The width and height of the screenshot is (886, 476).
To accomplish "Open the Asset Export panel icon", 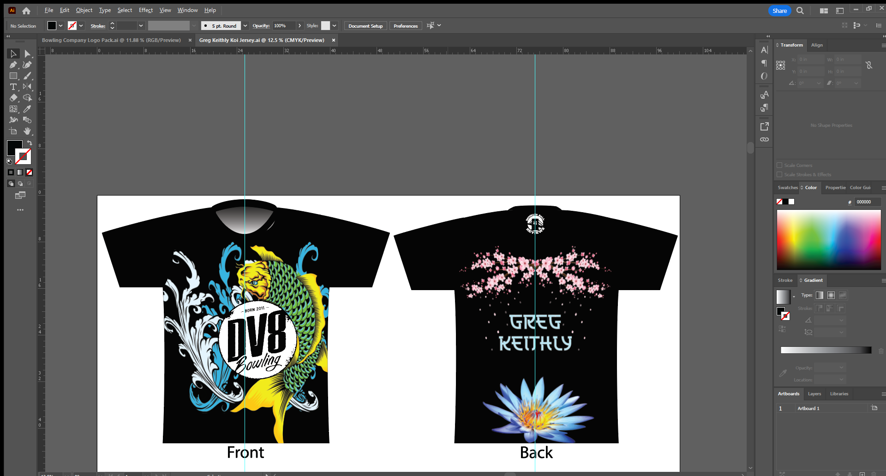I will coord(764,126).
